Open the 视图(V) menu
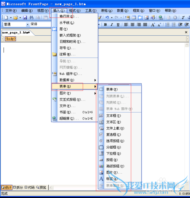The width and height of the screenshot is (190, 198). (43, 11)
